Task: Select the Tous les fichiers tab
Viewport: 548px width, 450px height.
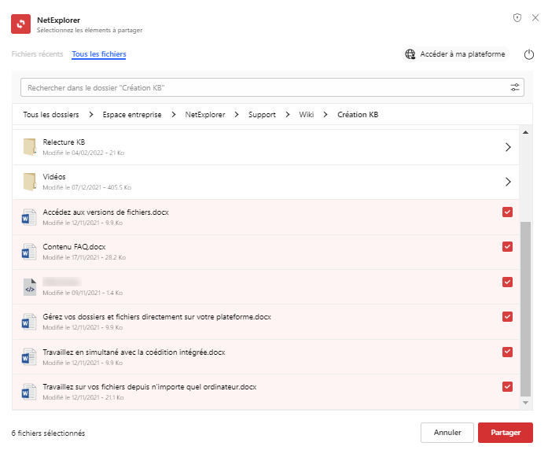Action: coord(99,54)
